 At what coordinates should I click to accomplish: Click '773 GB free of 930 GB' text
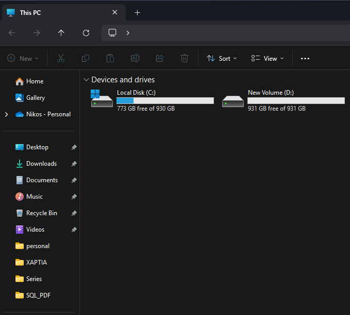(x=146, y=109)
